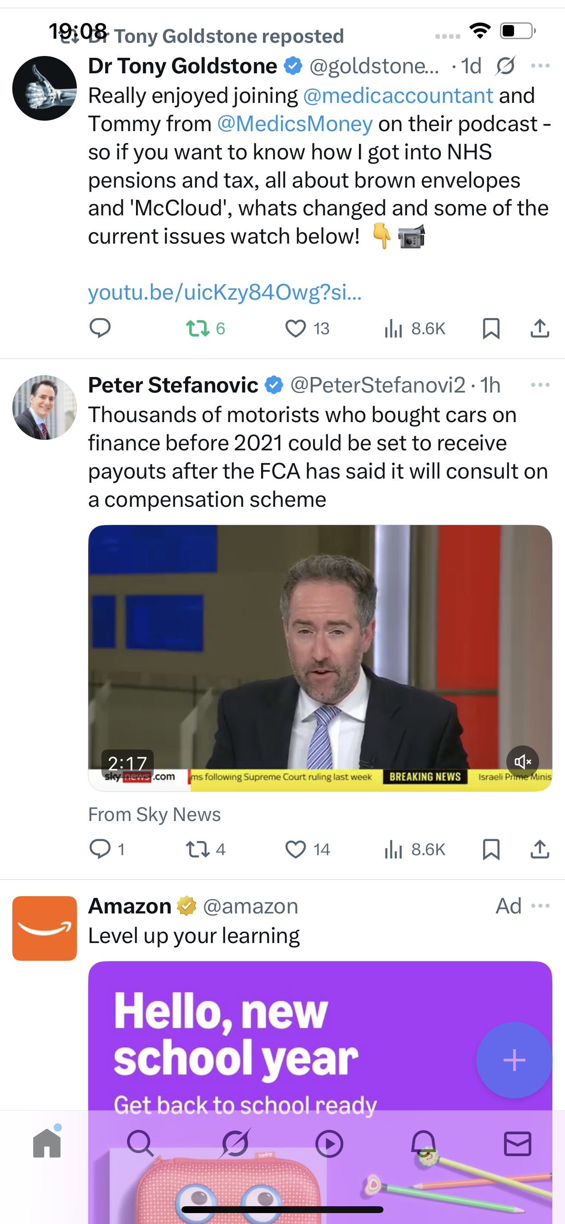
Task: Open more options on Amazon ad
Action: [540, 906]
